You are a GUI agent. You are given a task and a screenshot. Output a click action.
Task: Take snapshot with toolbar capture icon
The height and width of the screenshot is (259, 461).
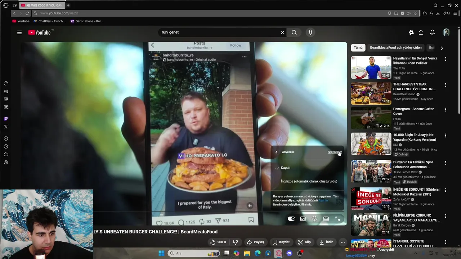[396, 13]
